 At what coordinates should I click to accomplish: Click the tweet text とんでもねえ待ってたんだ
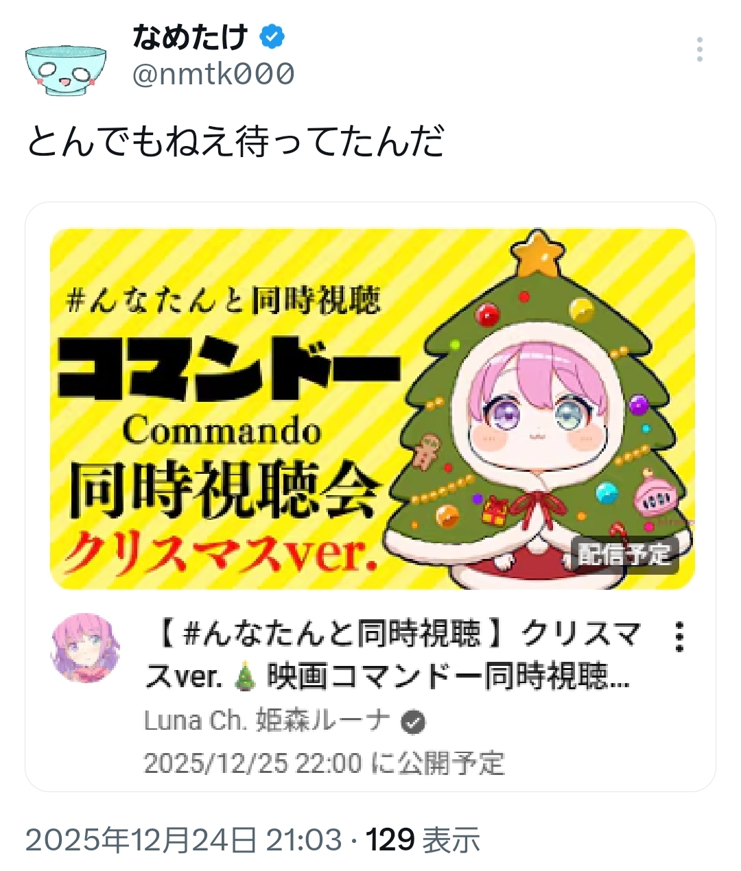pos(235,141)
